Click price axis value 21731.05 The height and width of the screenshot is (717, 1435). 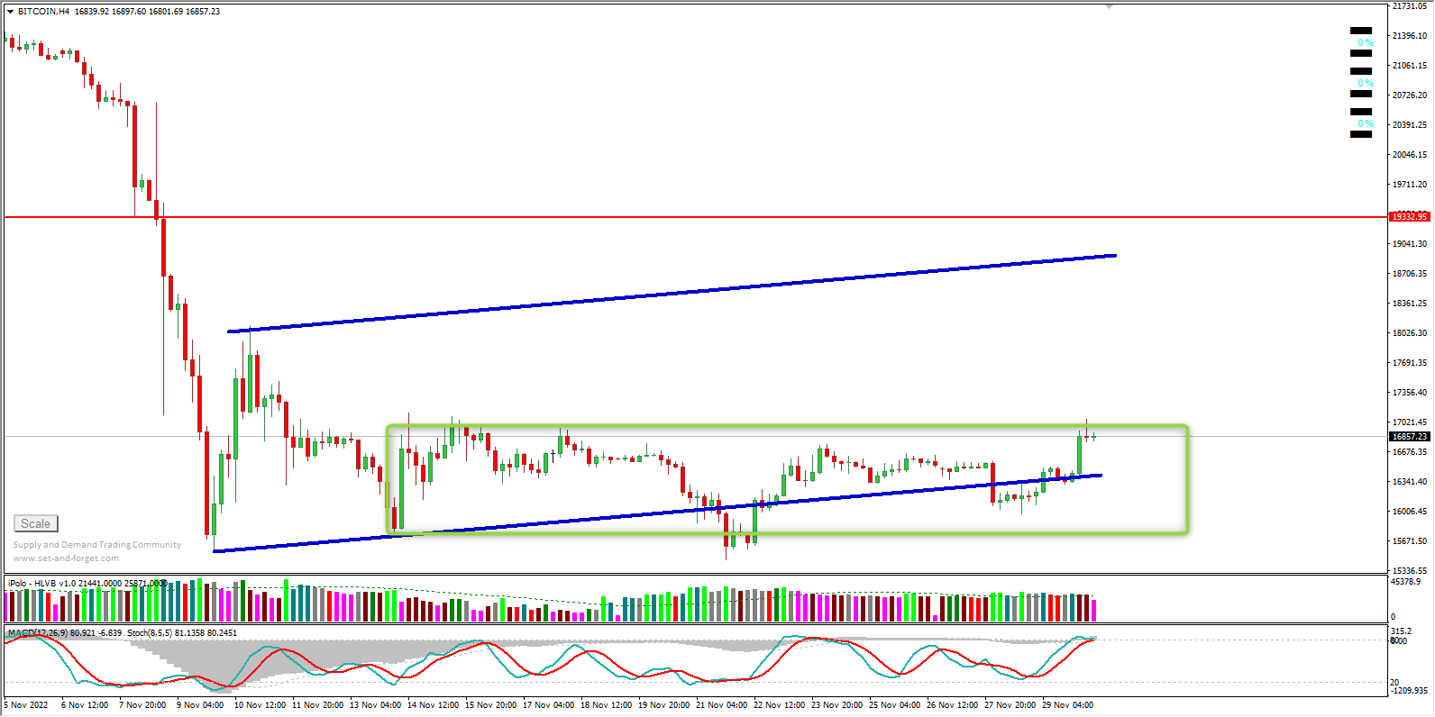[1410, 6]
